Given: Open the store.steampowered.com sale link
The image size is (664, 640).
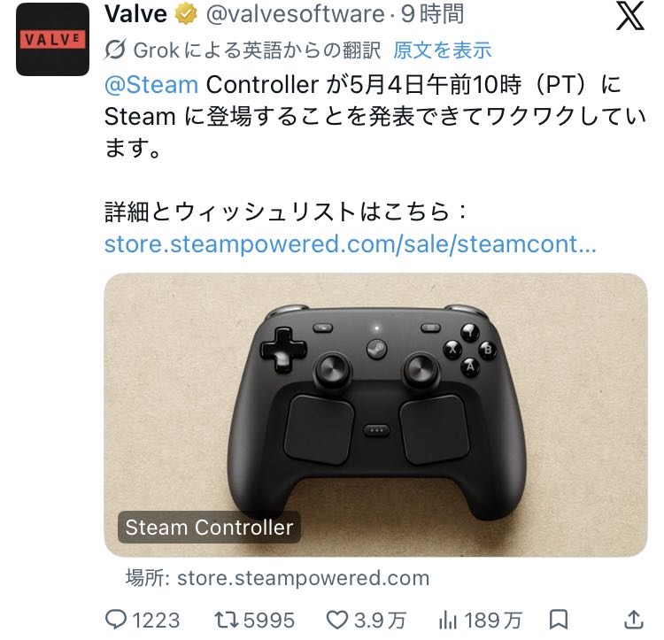Looking at the screenshot, I should (x=351, y=244).
